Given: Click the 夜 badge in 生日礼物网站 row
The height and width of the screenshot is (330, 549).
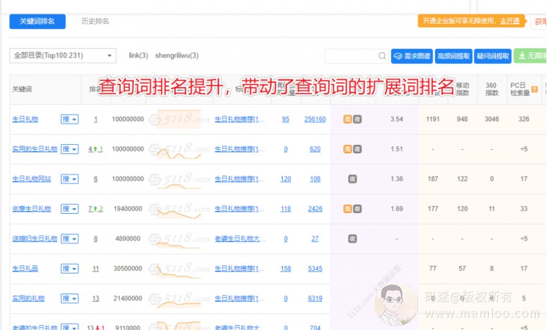Looking at the screenshot, I should point(352,179).
